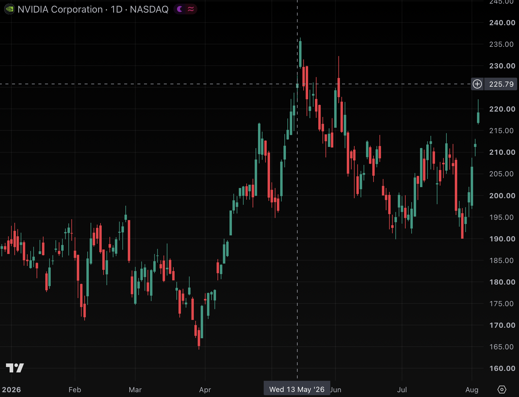Click the 165.00 price axis label
519x397 pixels.
501,347
